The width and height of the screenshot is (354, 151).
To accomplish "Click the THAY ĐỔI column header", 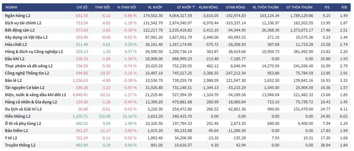I will pyautogui.click(x=103, y=7).
